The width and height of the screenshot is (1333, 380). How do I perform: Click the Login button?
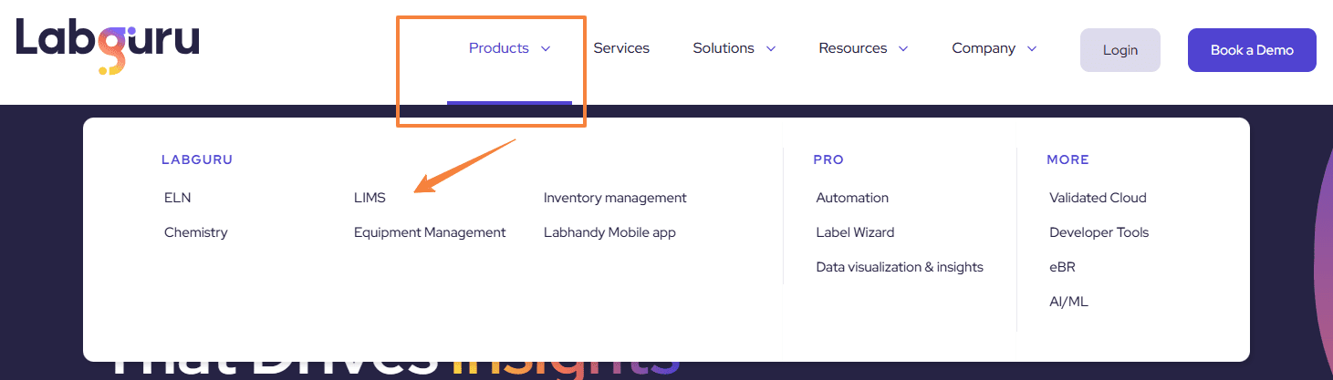point(1120,50)
